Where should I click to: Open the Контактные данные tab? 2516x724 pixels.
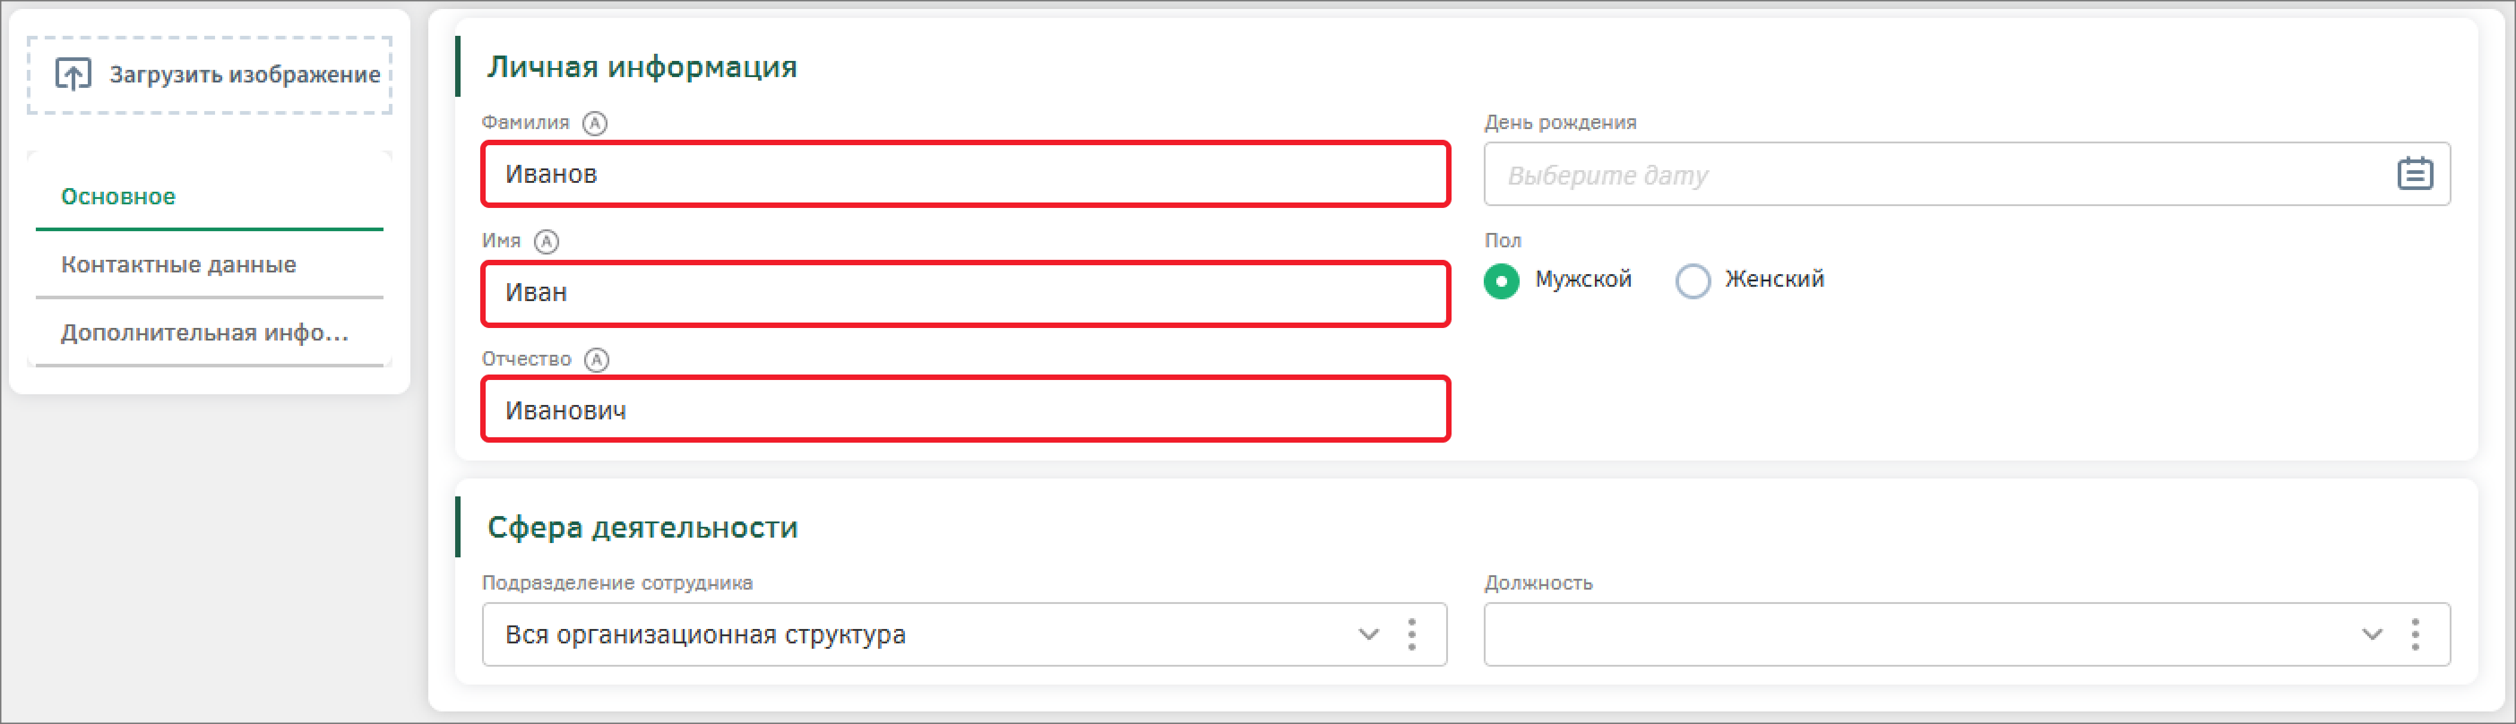tap(178, 265)
